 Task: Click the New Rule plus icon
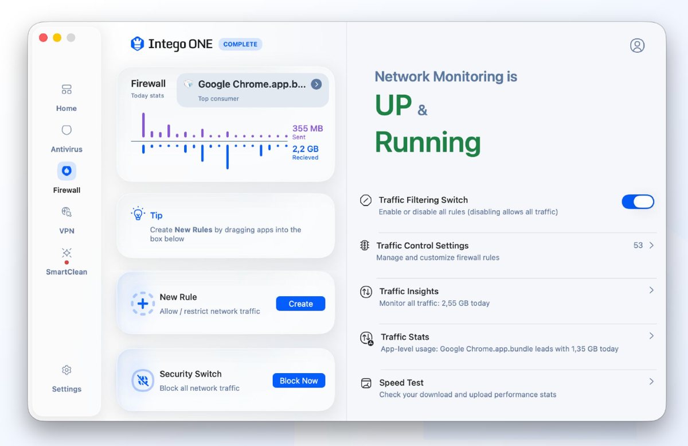click(x=143, y=304)
